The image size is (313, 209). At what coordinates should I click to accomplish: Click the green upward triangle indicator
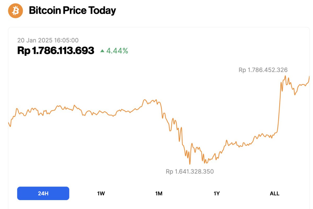pos(103,51)
